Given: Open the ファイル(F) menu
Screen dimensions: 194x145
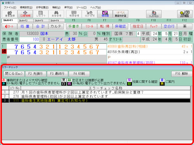Looking at the screenshot, I should (10, 7).
